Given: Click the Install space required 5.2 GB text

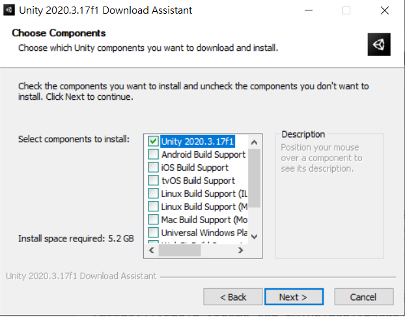Looking at the screenshot, I should pyautogui.click(x=76, y=239).
